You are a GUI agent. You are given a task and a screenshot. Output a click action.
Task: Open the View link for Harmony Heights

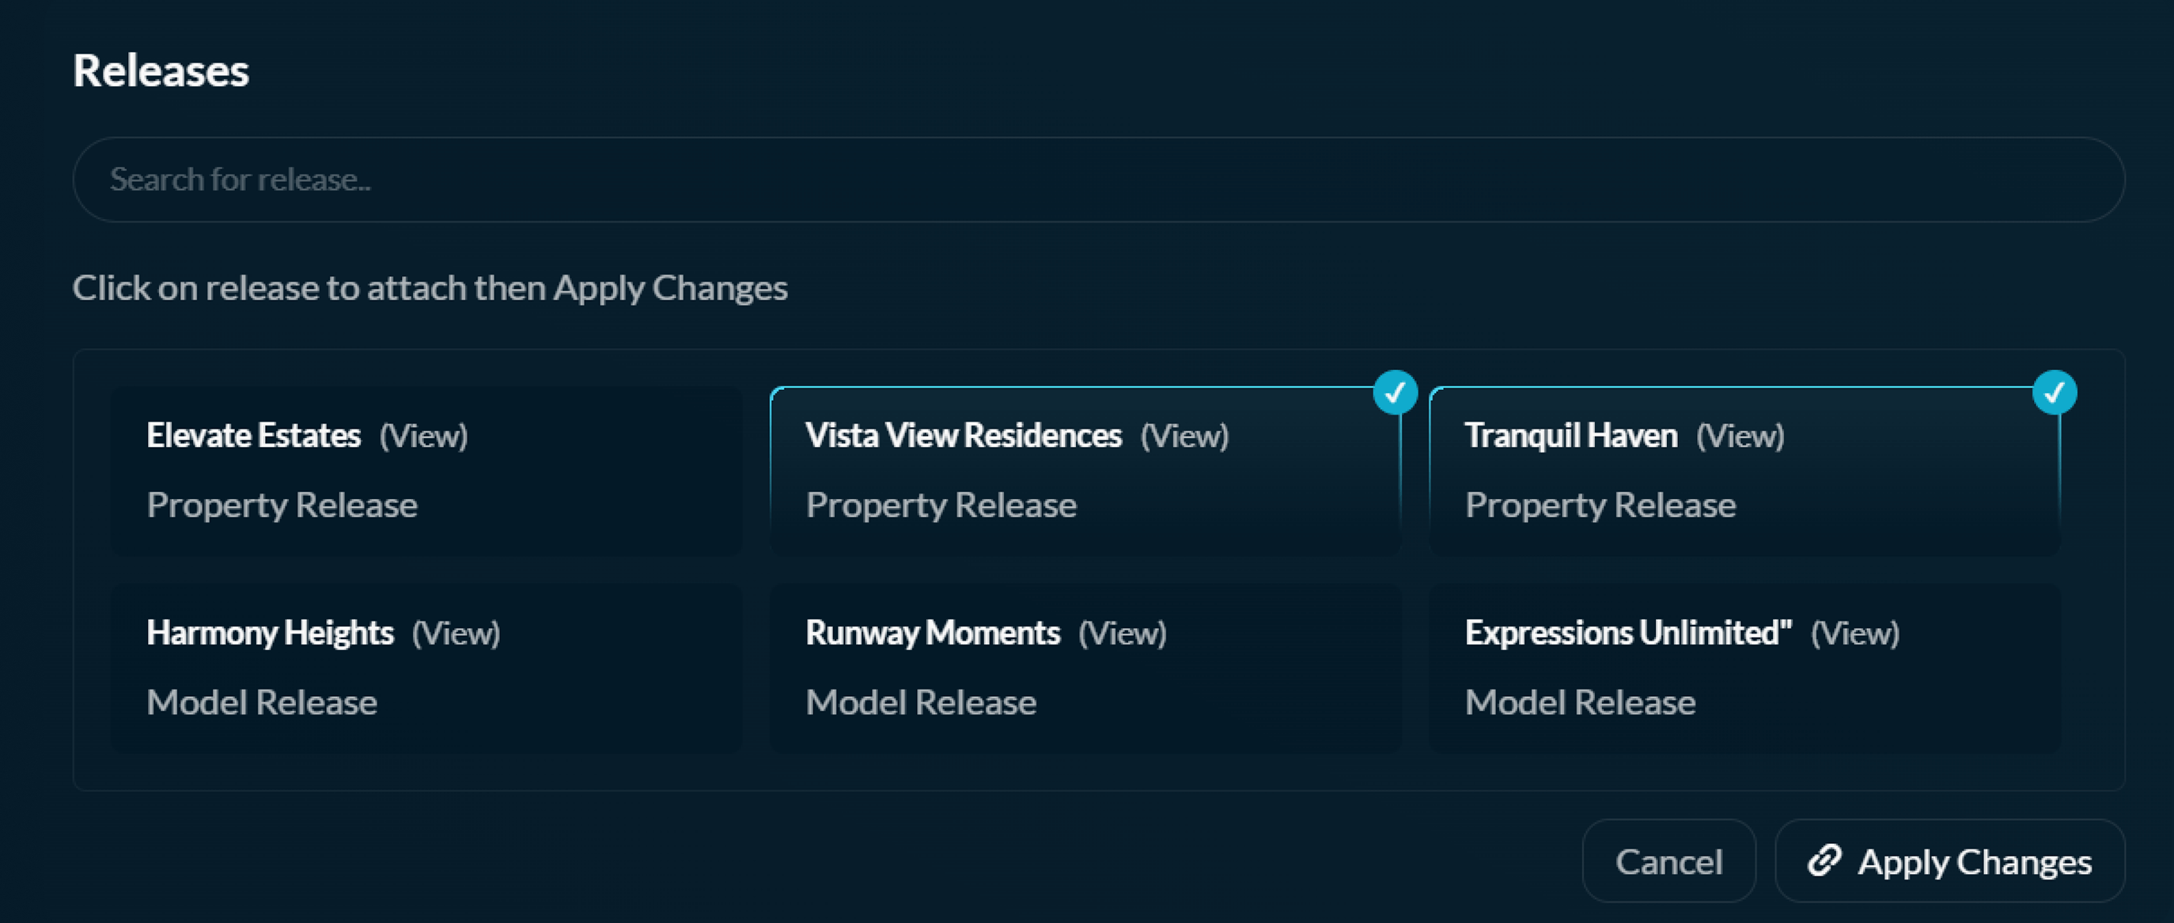(456, 634)
